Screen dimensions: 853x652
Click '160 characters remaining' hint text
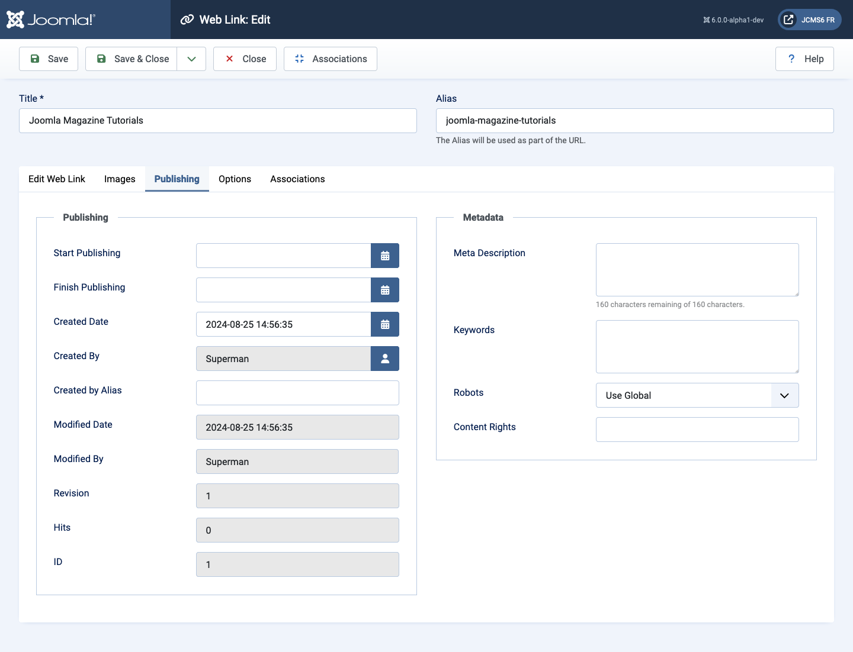(670, 305)
